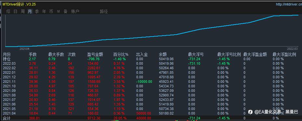This screenshot has width=302, height=121.
Task: Switch to the 周 weekly tab
Action: 23,12
